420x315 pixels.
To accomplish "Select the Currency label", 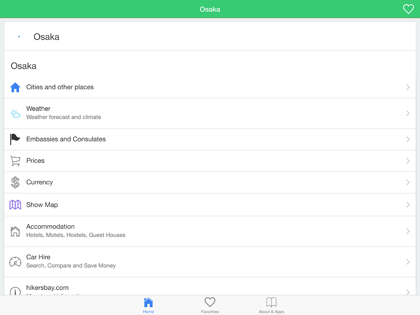I will 40,182.
